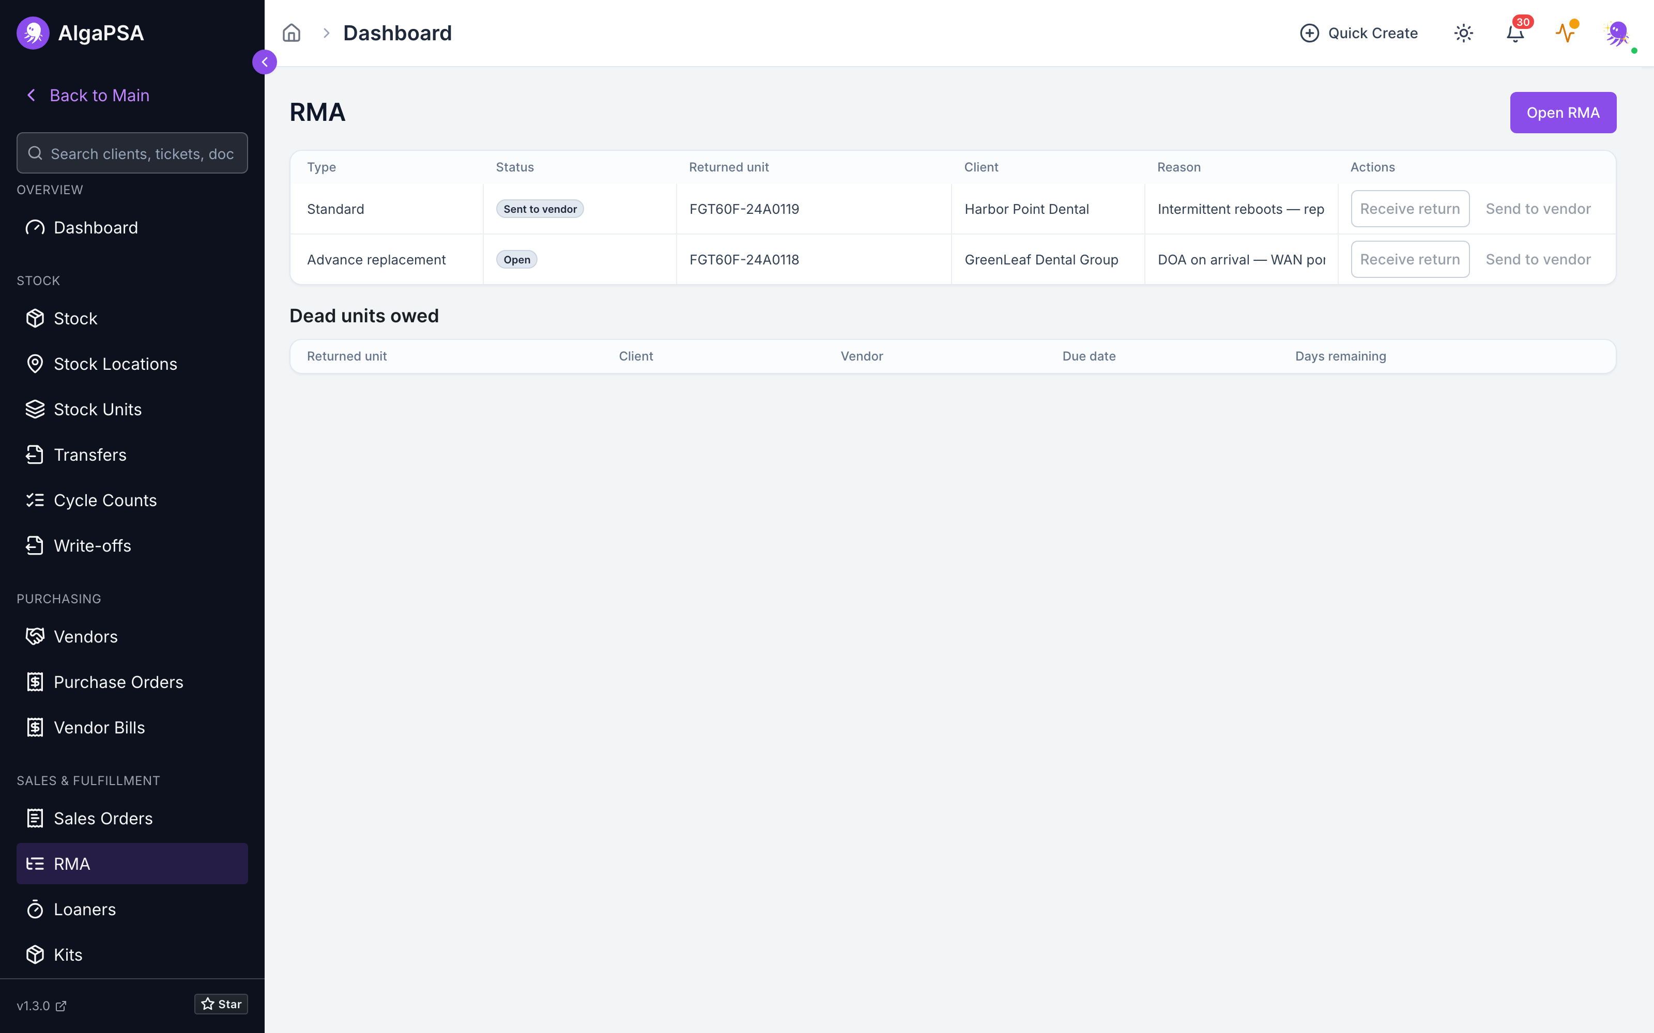1654x1033 pixels.
Task: Click the Cycle Counts checklist icon
Action: point(35,500)
